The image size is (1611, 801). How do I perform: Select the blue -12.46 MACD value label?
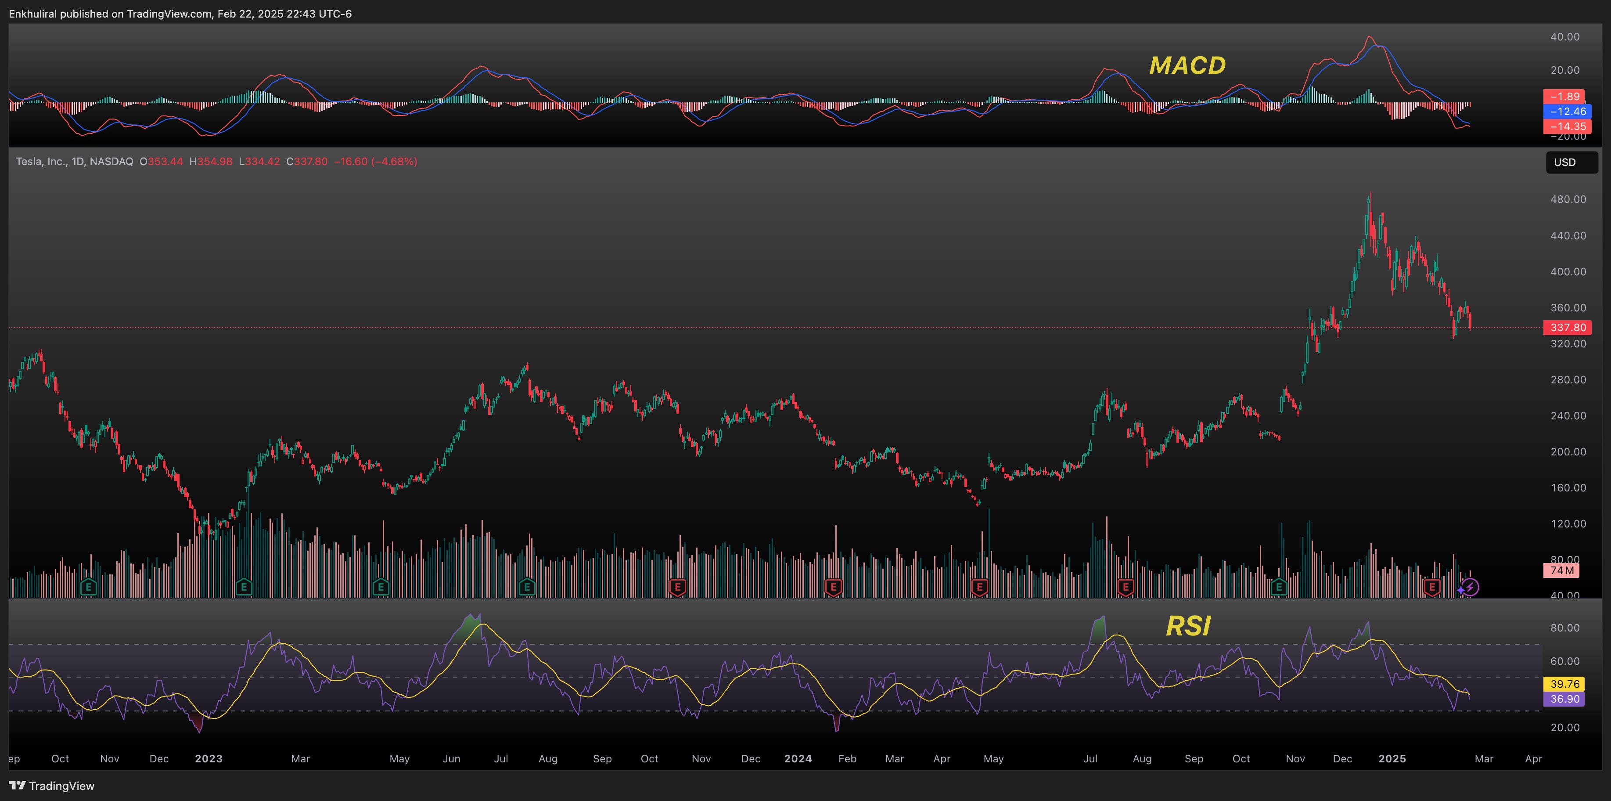1568,112
